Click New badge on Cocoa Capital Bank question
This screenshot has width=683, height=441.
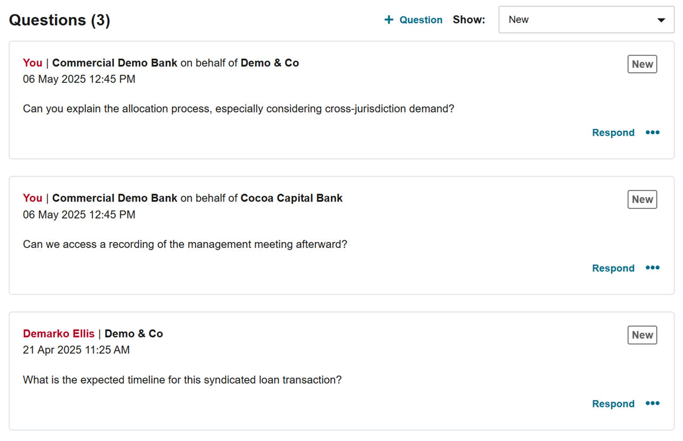(x=642, y=199)
